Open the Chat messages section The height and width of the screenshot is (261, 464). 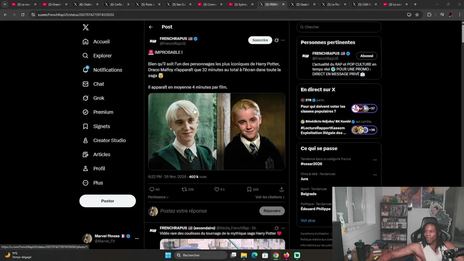click(93, 84)
